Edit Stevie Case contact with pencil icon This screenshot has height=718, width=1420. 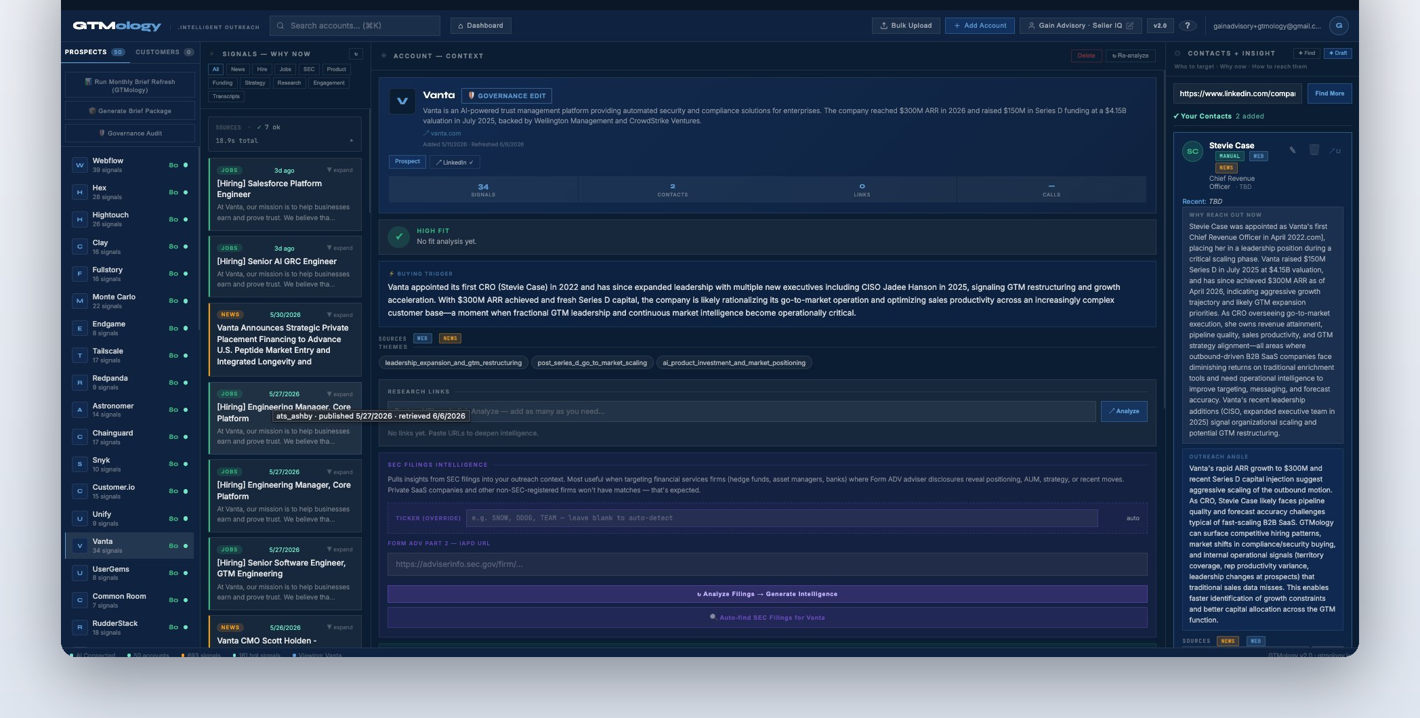1292,150
